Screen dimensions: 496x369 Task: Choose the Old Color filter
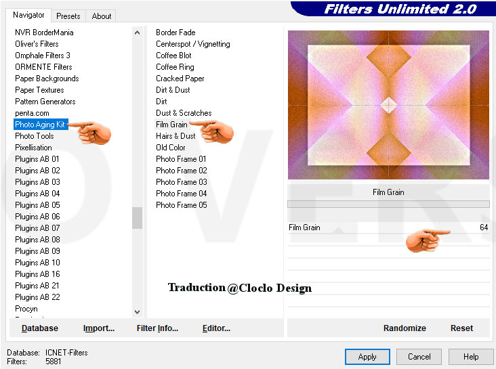click(171, 148)
